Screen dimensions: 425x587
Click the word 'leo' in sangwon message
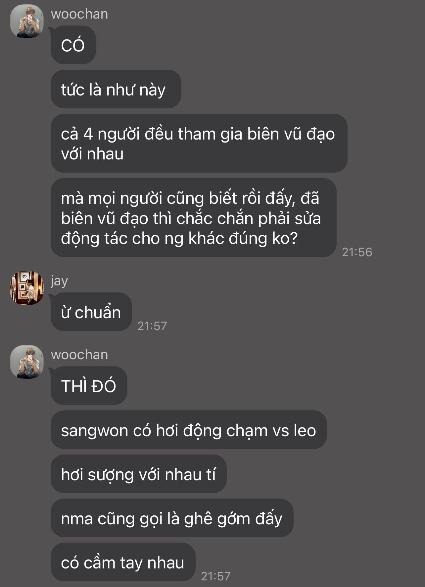[x=305, y=430]
